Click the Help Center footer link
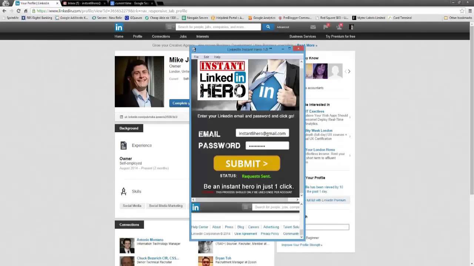This screenshot has height=266, width=474. (x=200, y=227)
